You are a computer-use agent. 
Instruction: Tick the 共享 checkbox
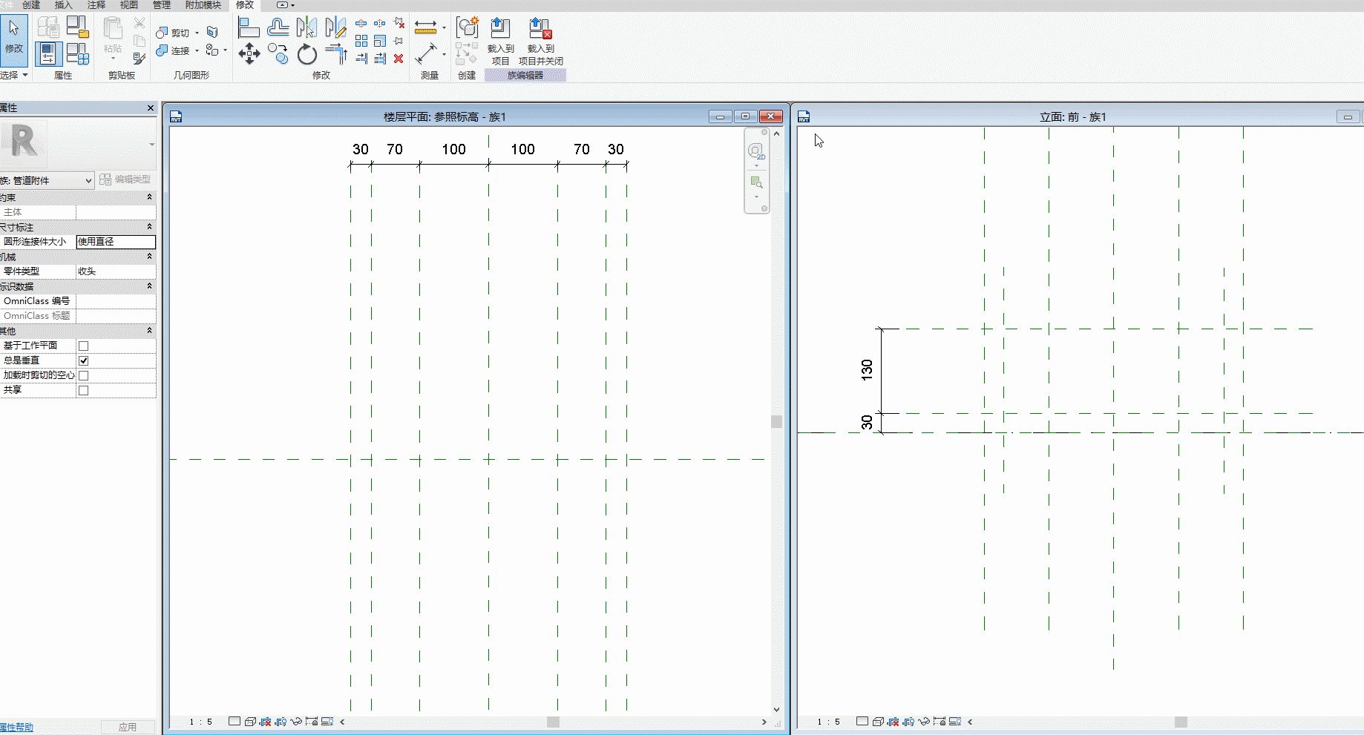click(x=83, y=390)
